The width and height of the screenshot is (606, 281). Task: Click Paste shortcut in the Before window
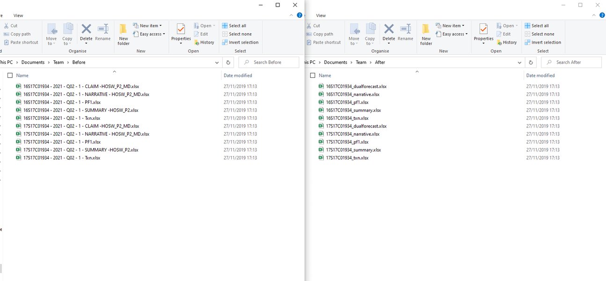coord(21,42)
